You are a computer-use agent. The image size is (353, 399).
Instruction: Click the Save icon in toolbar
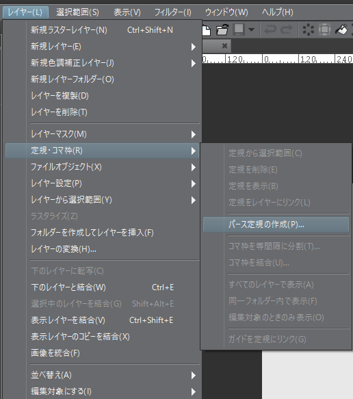coord(239,30)
